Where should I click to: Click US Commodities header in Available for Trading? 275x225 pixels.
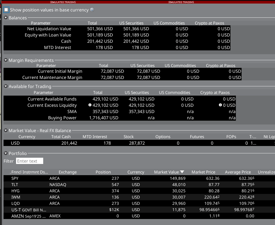pos(174,92)
